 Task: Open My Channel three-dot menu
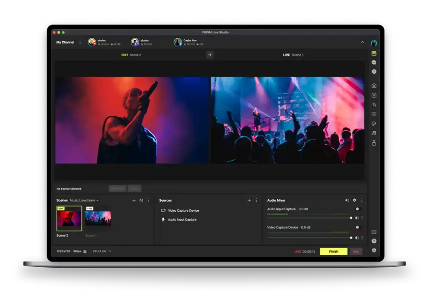coord(80,42)
